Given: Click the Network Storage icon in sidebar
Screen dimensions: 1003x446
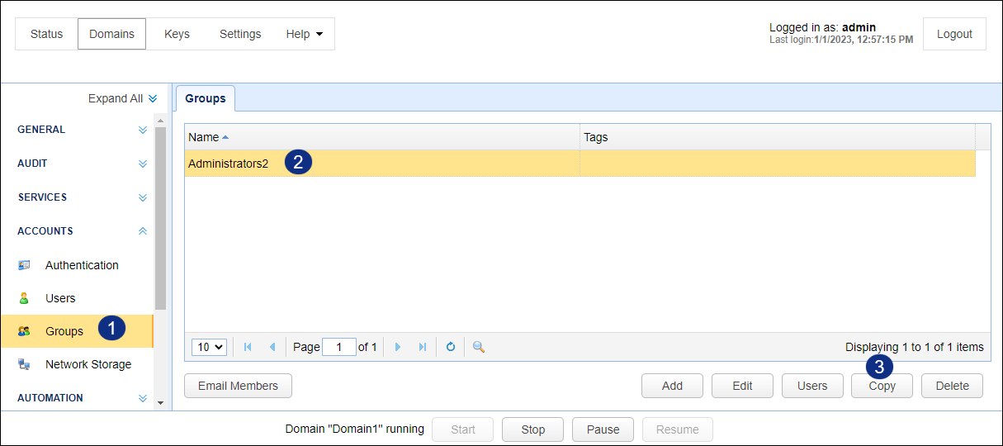Looking at the screenshot, I should coord(24,364).
